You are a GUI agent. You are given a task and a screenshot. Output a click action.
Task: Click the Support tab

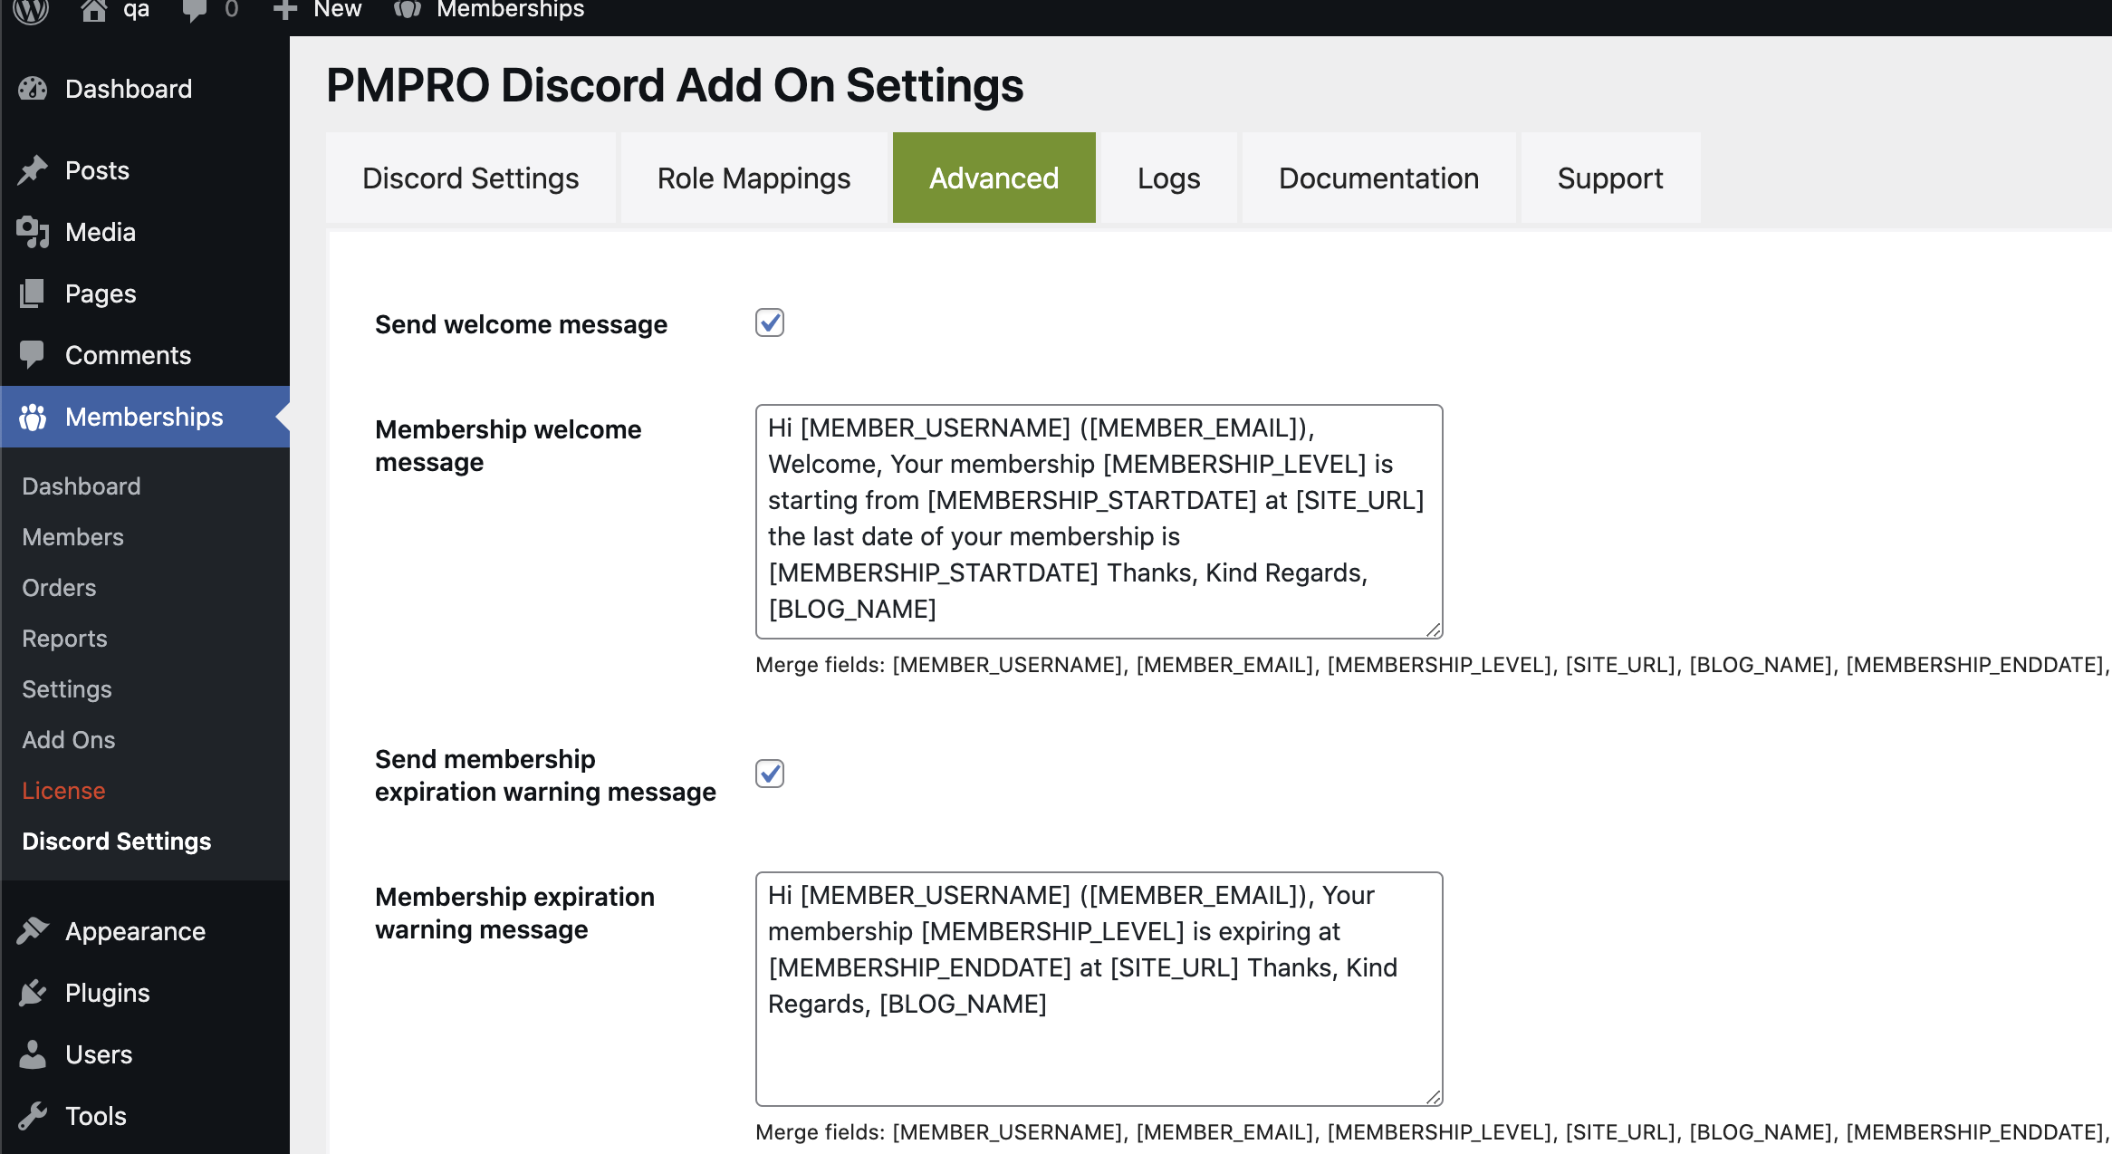1610,178
